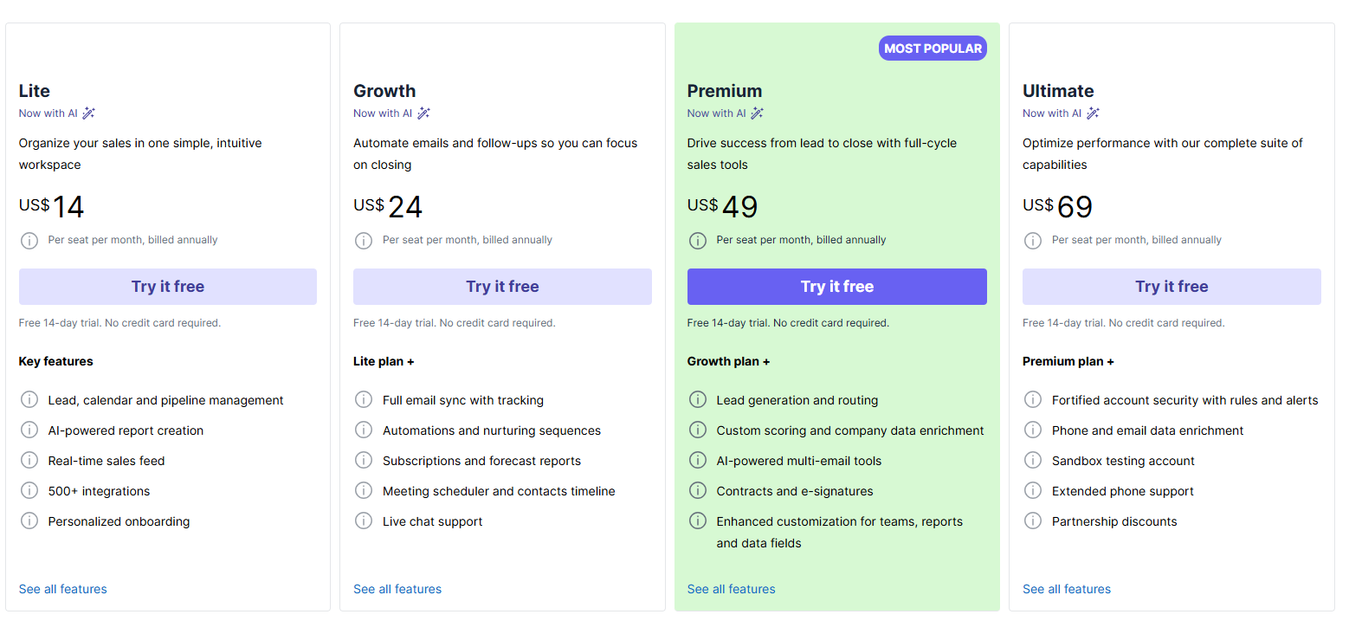The width and height of the screenshot is (1349, 621).
Task: Click info icon beside Premium plan billing note
Action: [x=698, y=241]
